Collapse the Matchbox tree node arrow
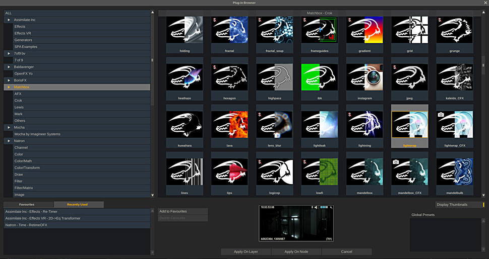This screenshot has width=489, height=259. [x=9, y=87]
